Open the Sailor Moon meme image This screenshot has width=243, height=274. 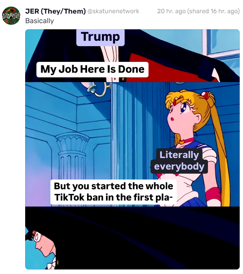tap(132, 149)
